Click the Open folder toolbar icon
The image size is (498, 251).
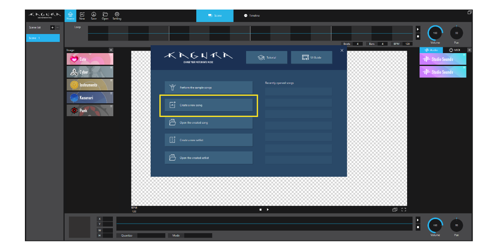coord(105,15)
